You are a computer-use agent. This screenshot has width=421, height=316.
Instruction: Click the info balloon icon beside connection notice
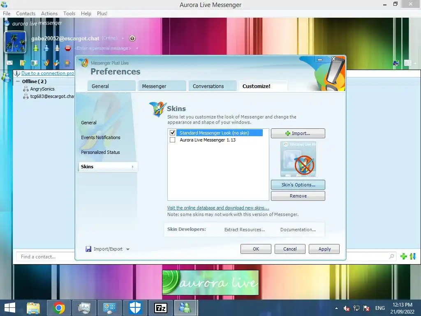[x=17, y=73]
